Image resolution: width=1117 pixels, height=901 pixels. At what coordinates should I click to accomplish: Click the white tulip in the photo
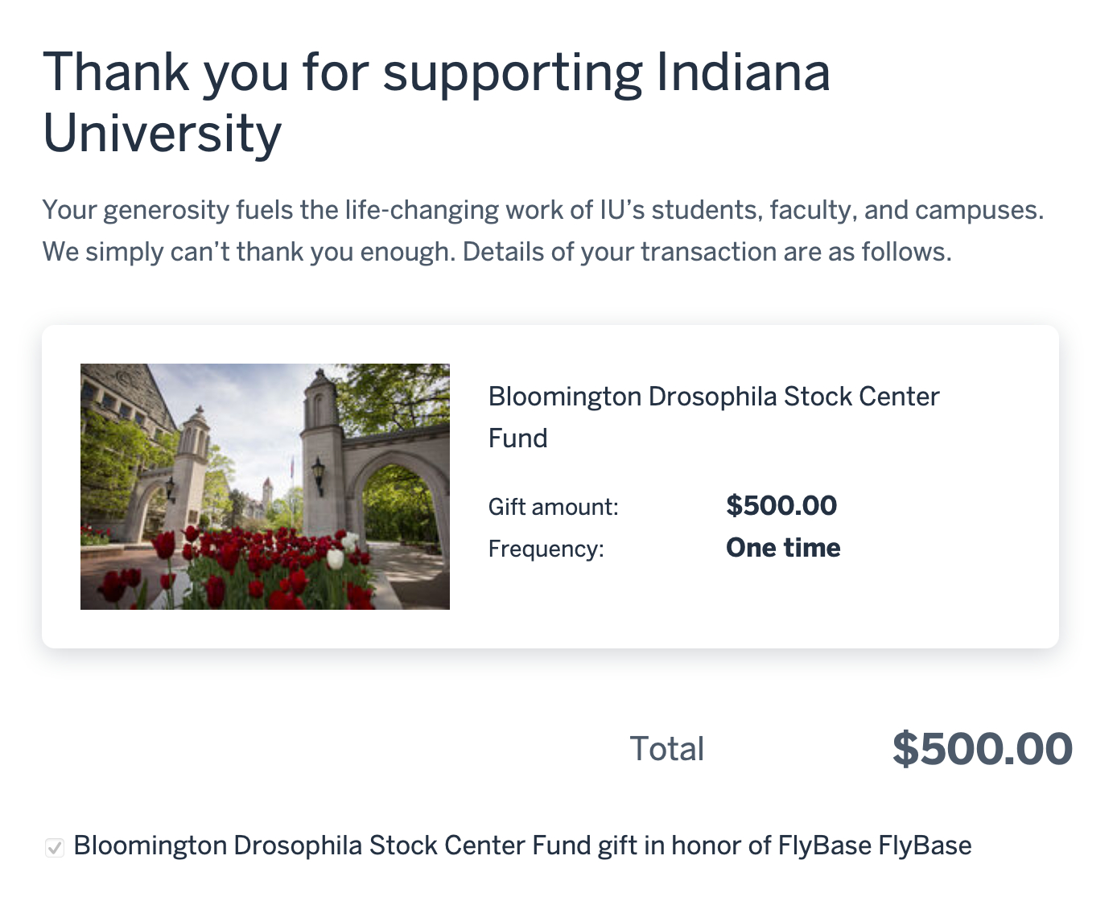point(335,557)
